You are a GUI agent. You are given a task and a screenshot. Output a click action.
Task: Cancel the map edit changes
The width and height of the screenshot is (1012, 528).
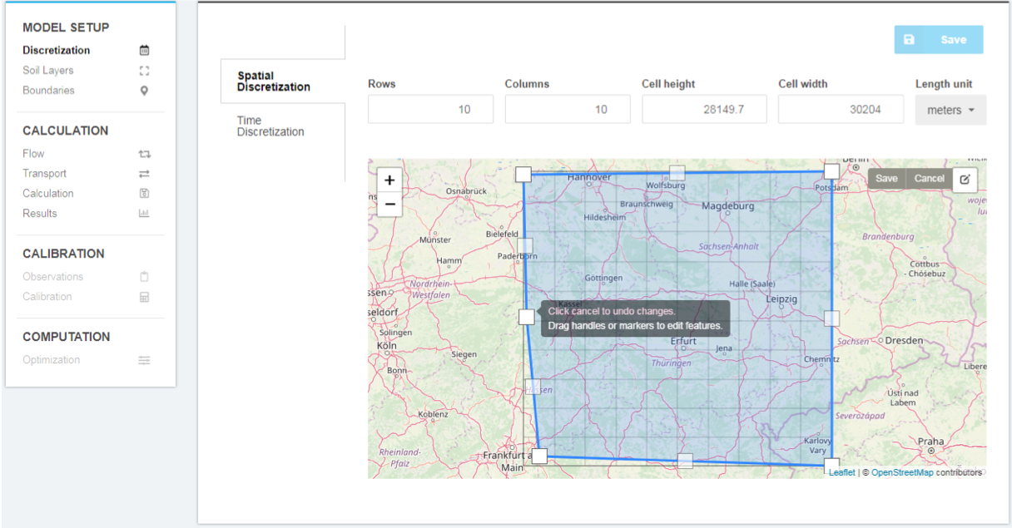point(929,179)
